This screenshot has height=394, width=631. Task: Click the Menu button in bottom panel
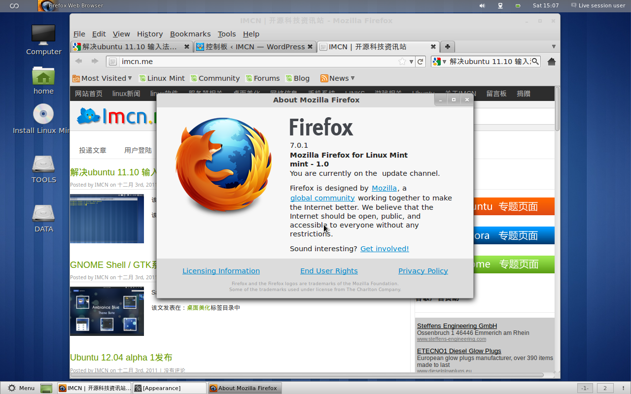[21, 388]
